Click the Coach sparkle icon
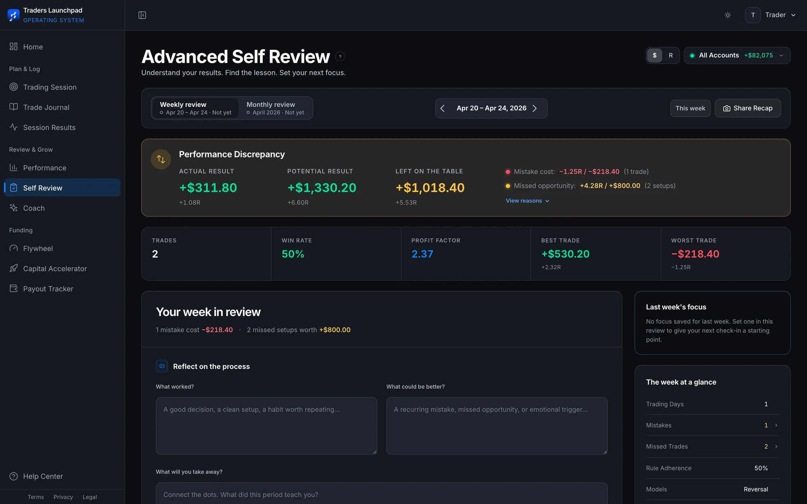The image size is (807, 504). [x=14, y=208]
